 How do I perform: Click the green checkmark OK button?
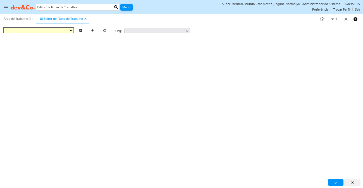click(335, 182)
